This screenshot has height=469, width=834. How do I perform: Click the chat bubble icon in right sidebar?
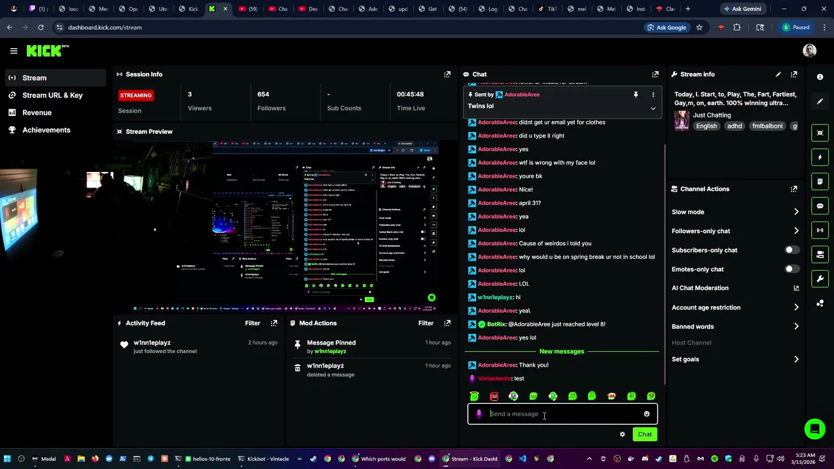pos(820,206)
